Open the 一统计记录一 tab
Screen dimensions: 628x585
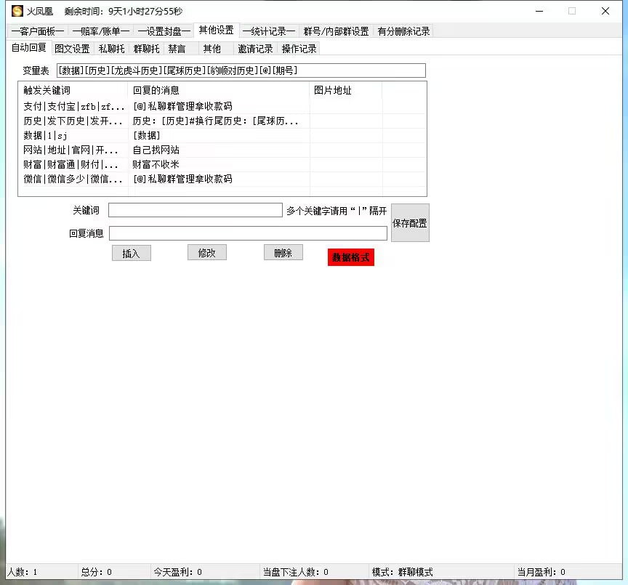pyautogui.click(x=269, y=31)
